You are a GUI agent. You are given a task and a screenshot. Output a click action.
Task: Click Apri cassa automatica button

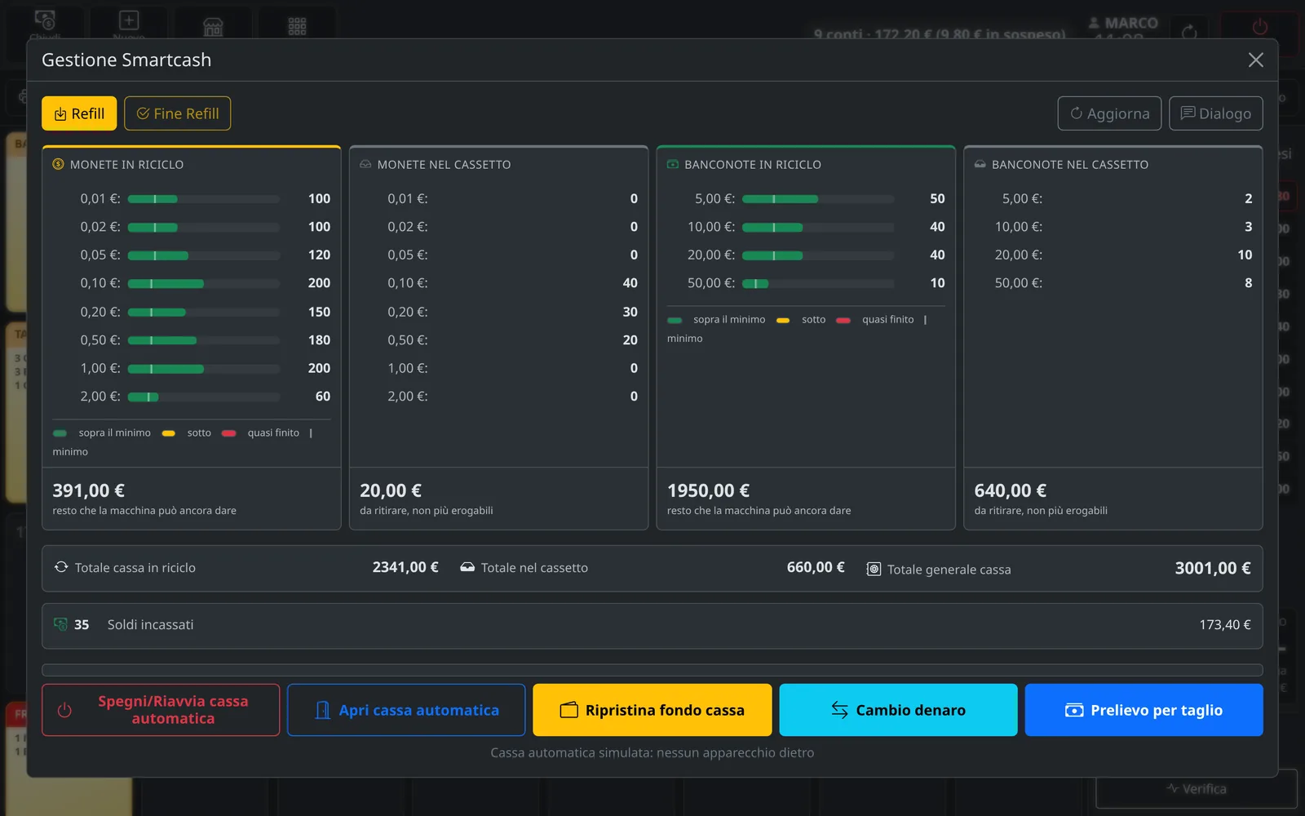coord(406,710)
